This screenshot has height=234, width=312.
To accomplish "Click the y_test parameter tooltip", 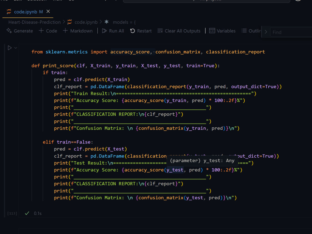I will coord(202,161).
